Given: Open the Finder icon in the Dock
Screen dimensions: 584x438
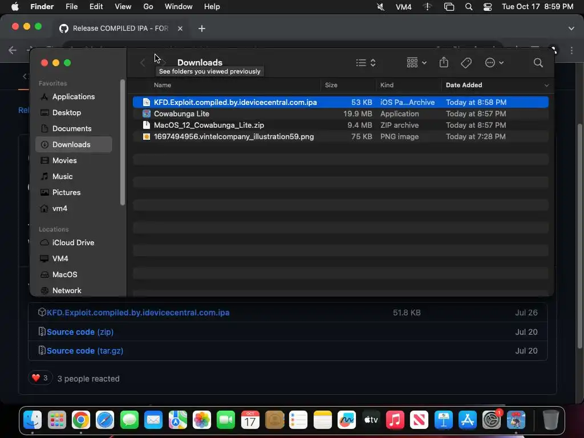Looking at the screenshot, I should point(33,420).
